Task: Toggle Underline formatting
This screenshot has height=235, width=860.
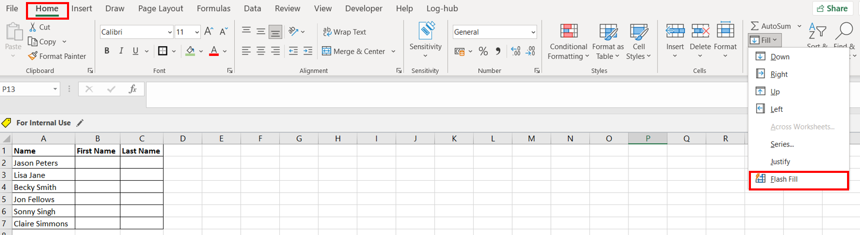Action: [136, 51]
